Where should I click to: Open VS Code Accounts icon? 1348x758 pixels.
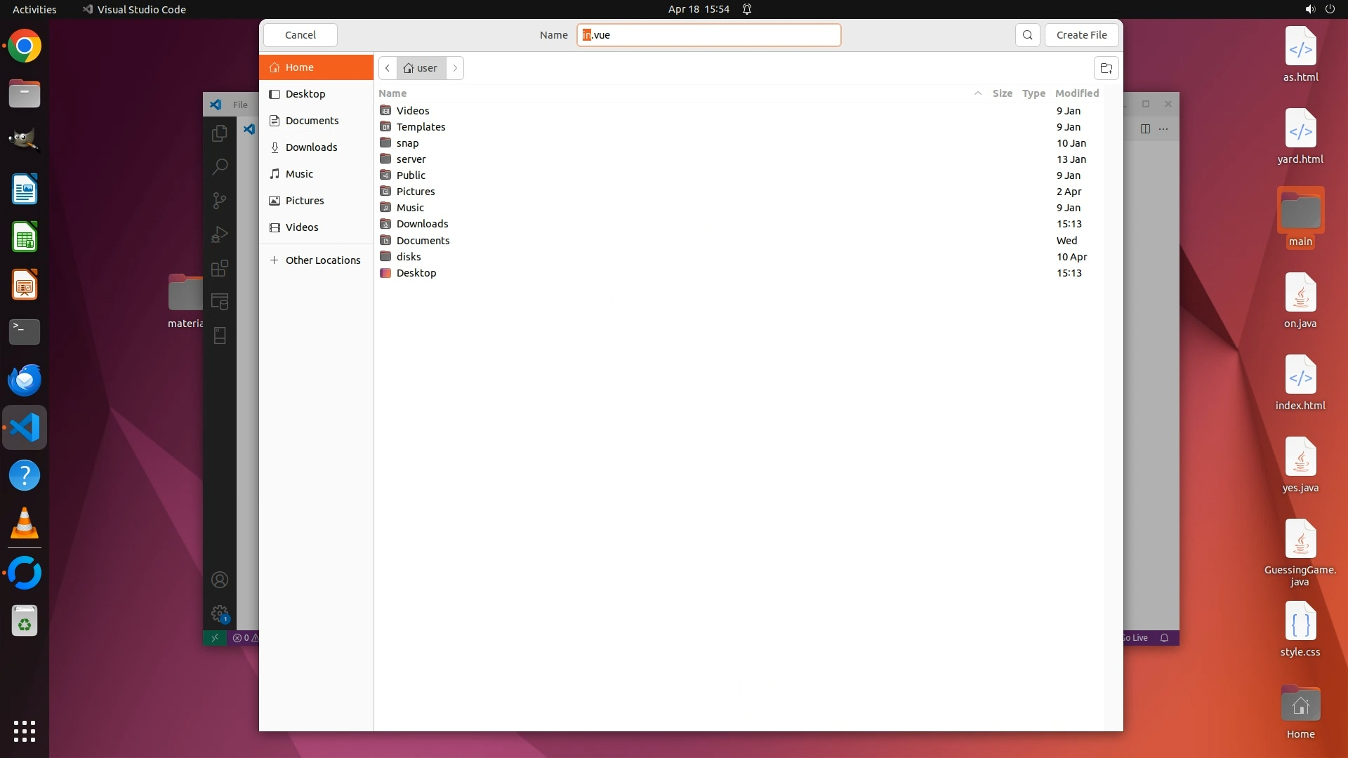pyautogui.click(x=220, y=580)
